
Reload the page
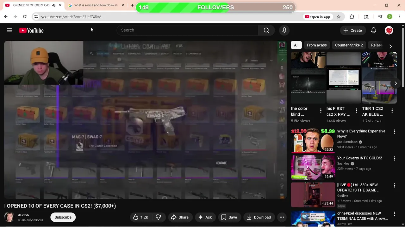[25, 16]
